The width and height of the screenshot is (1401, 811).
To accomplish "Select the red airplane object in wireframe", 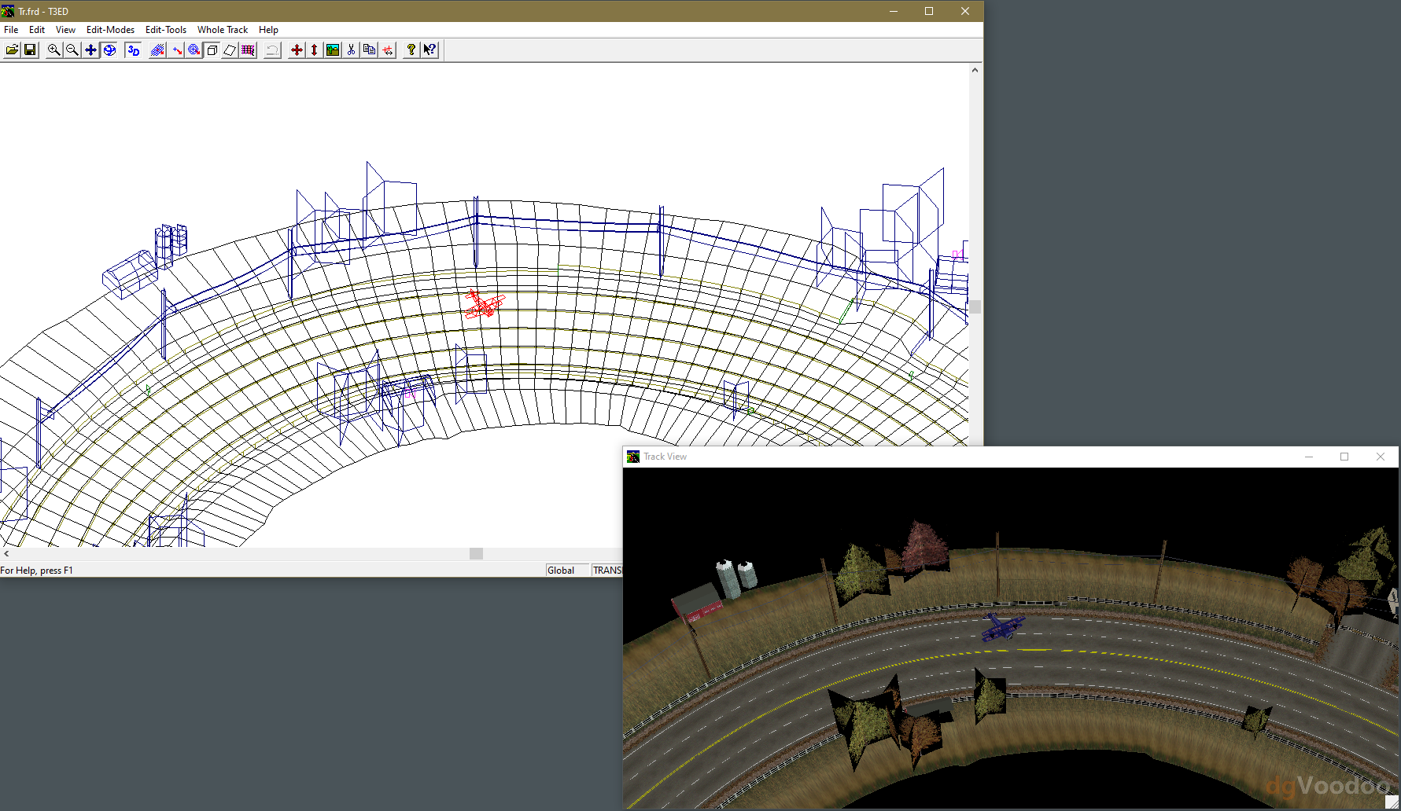I will 483,304.
